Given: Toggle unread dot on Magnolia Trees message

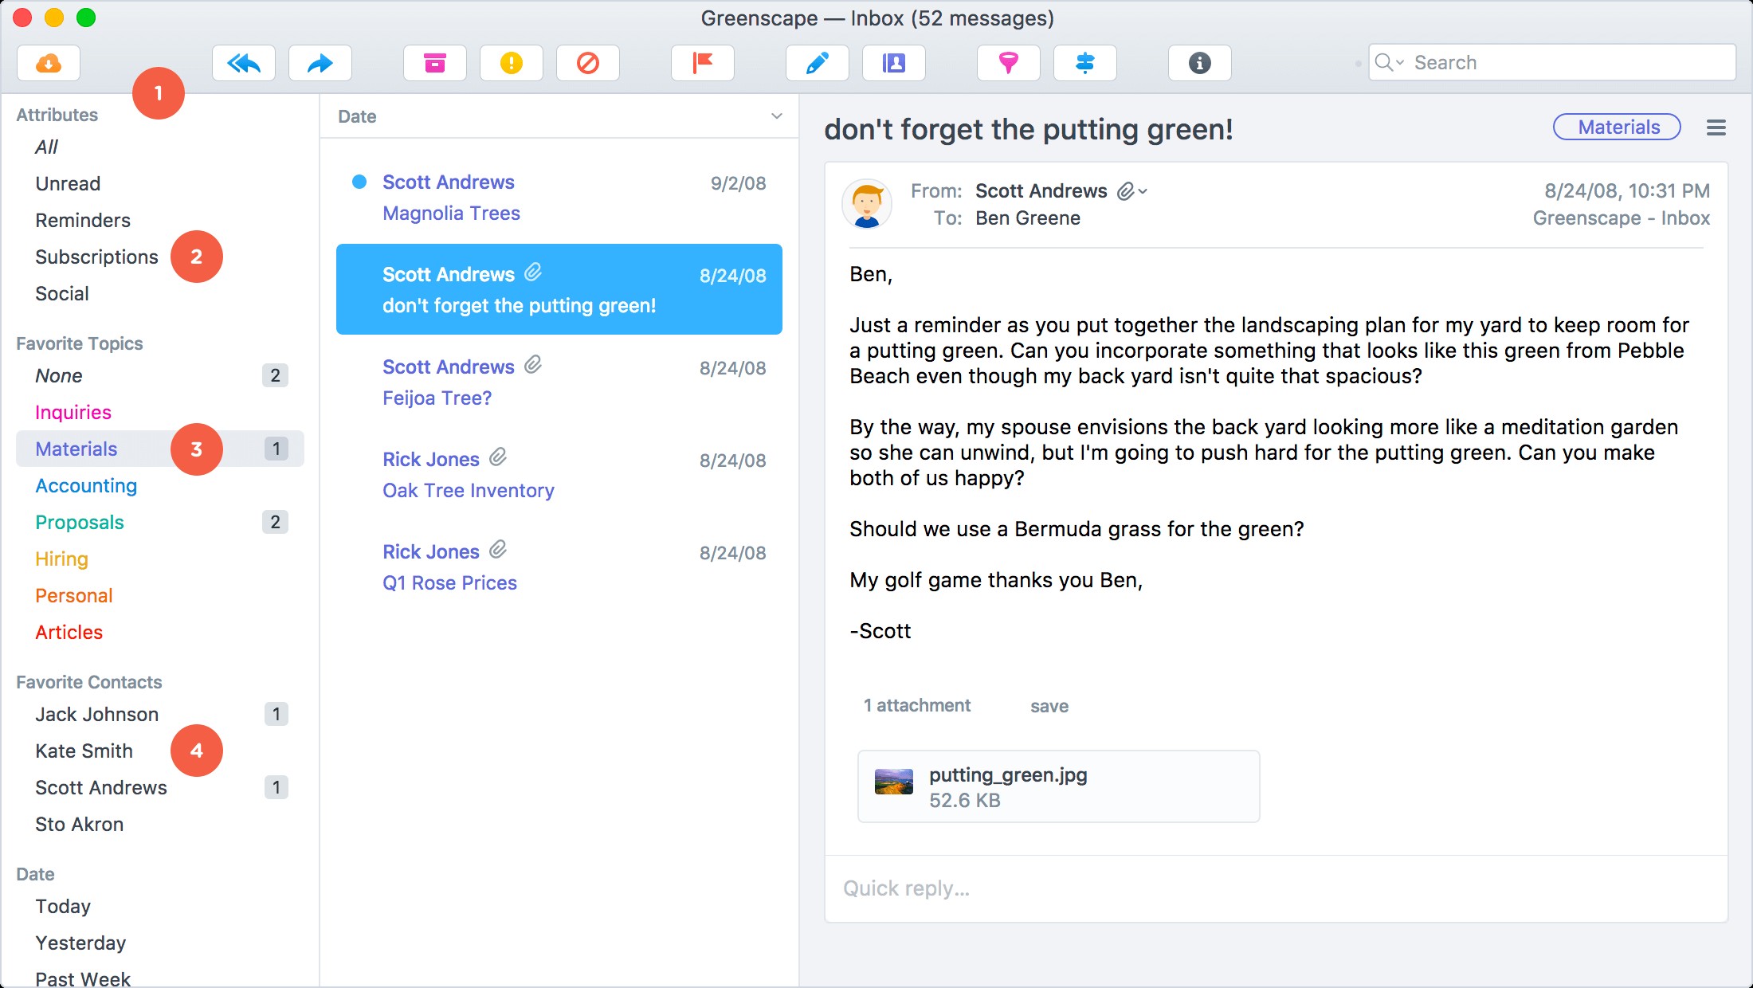Looking at the screenshot, I should pos(359,182).
